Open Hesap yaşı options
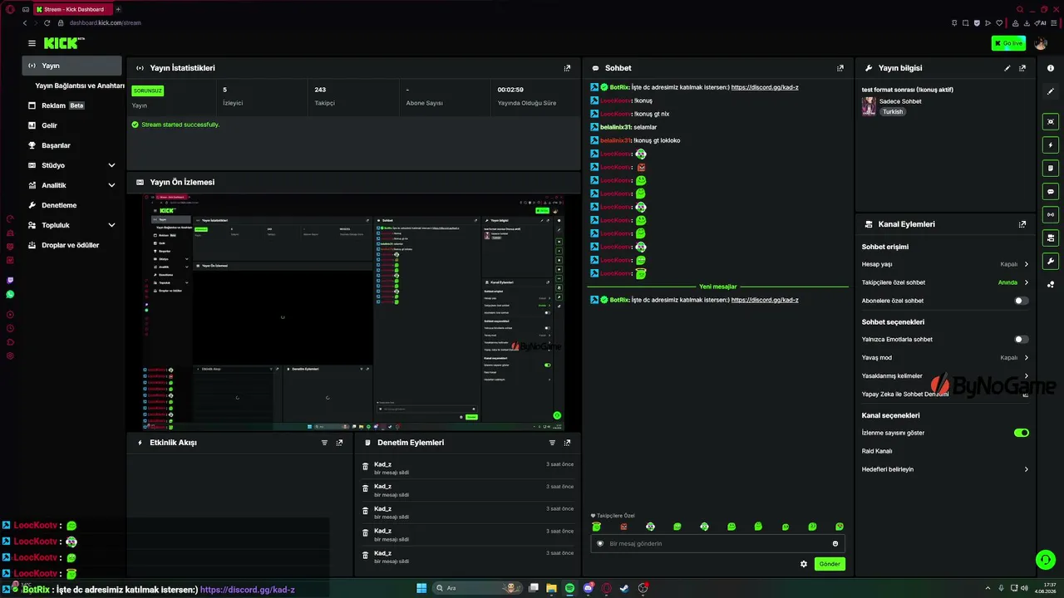 tap(945, 264)
